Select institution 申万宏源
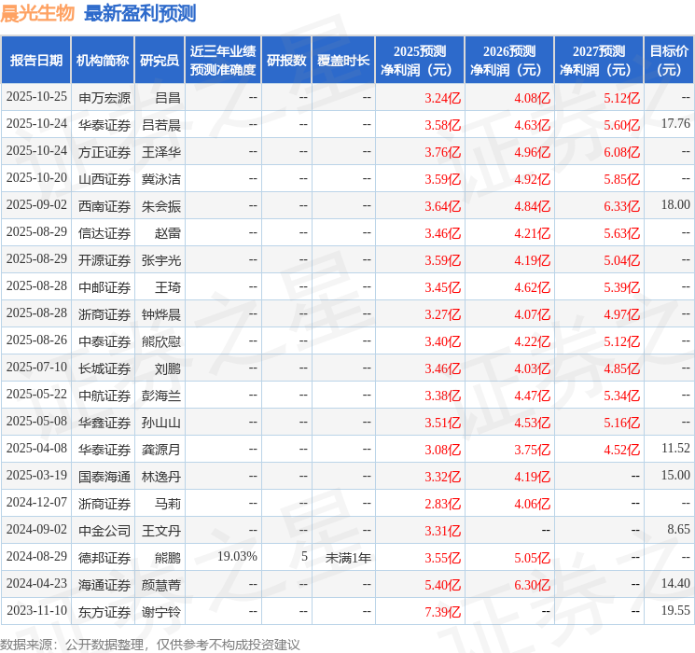The height and width of the screenshot is (653, 695). tap(104, 98)
